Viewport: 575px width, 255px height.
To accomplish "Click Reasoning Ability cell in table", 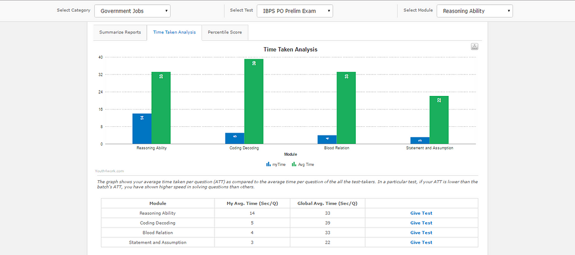I will 158,213.
